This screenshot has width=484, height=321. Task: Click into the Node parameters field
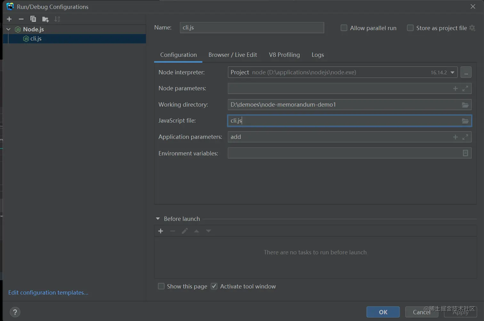pyautogui.click(x=339, y=88)
